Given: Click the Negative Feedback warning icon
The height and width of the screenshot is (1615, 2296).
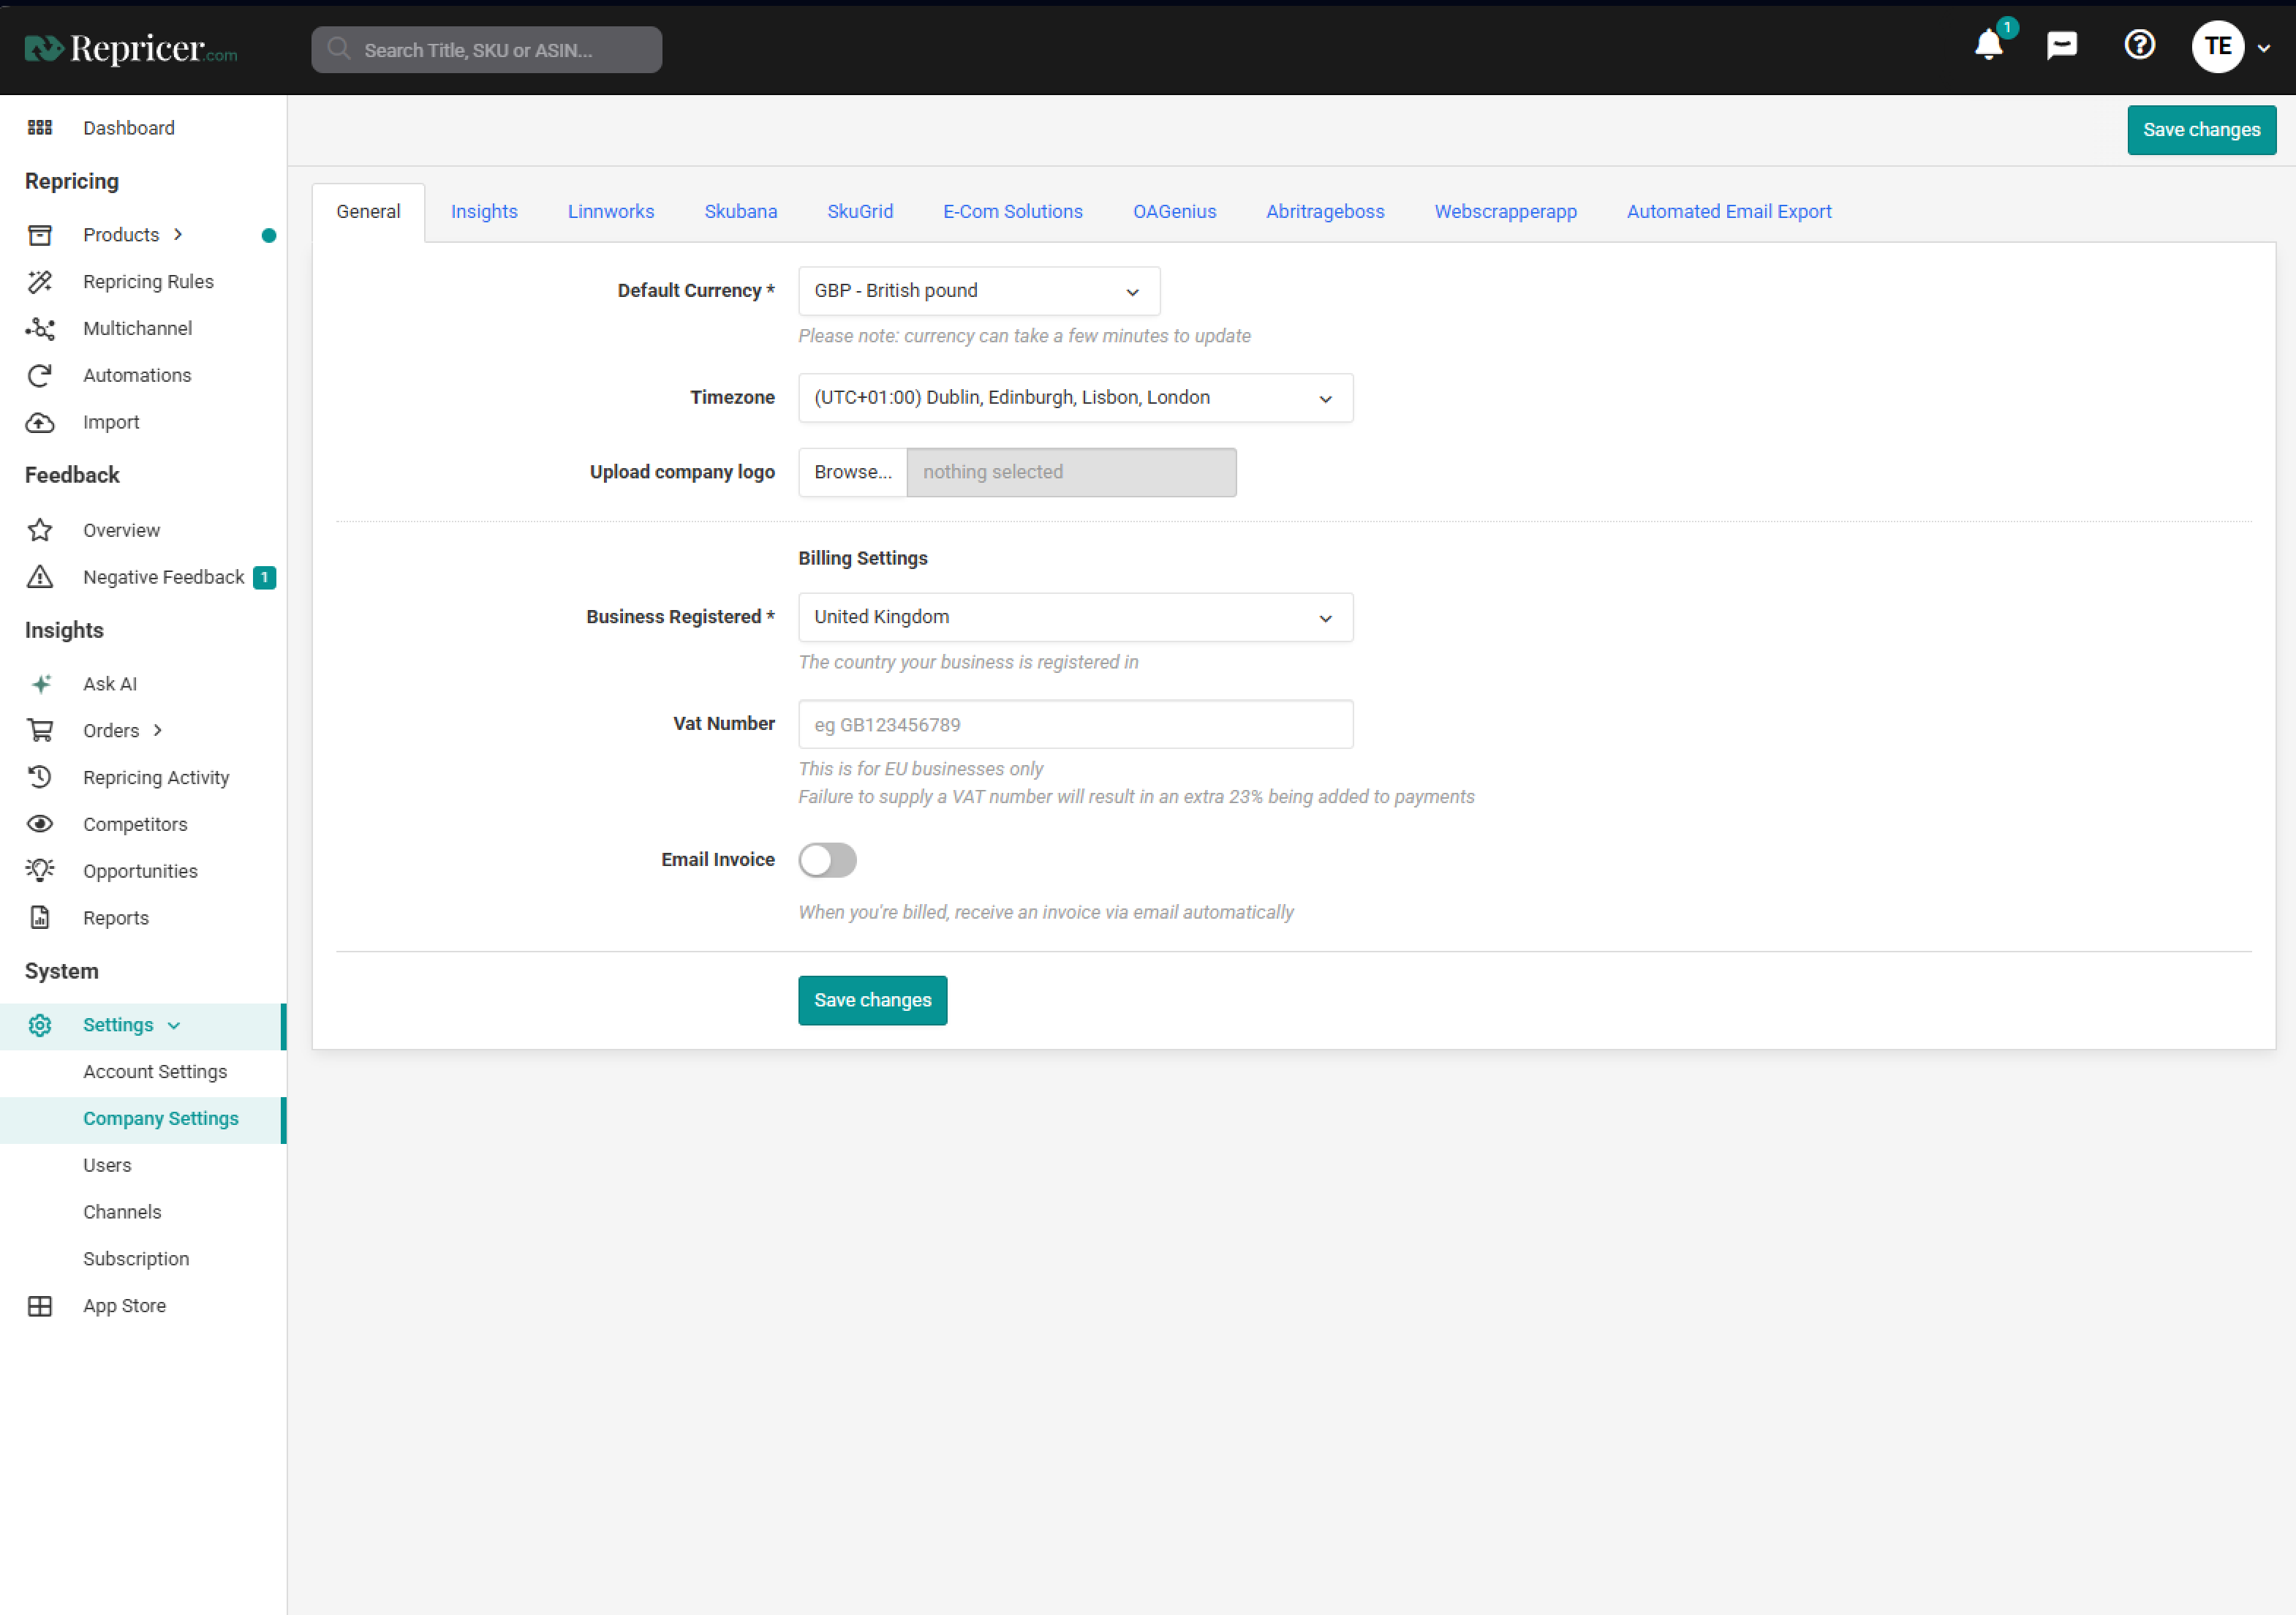Looking at the screenshot, I should 40,577.
